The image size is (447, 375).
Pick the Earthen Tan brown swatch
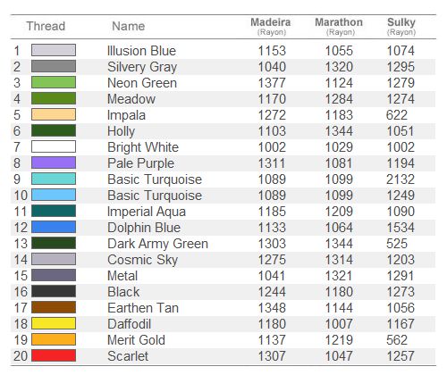pyautogui.click(x=54, y=307)
